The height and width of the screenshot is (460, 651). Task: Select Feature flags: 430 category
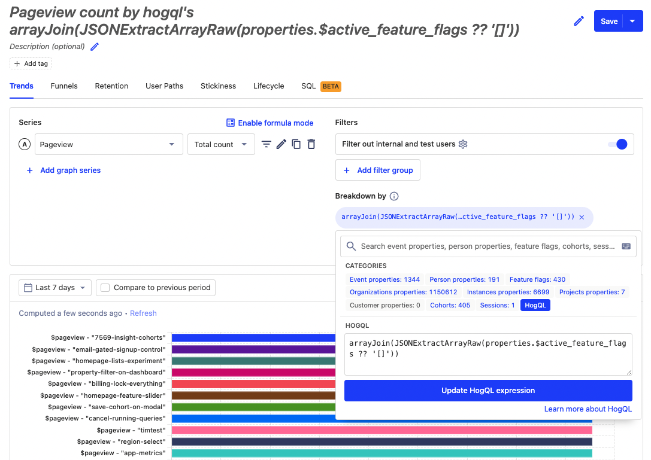click(x=537, y=279)
